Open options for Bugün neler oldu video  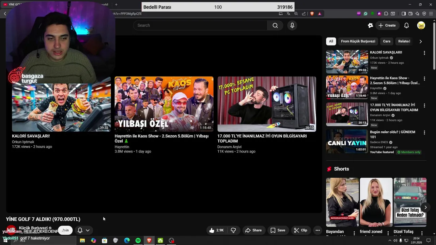coord(424,132)
